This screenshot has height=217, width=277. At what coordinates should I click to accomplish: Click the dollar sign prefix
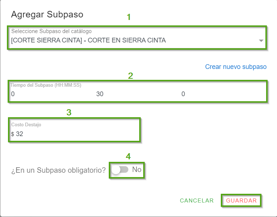[x=13, y=134]
